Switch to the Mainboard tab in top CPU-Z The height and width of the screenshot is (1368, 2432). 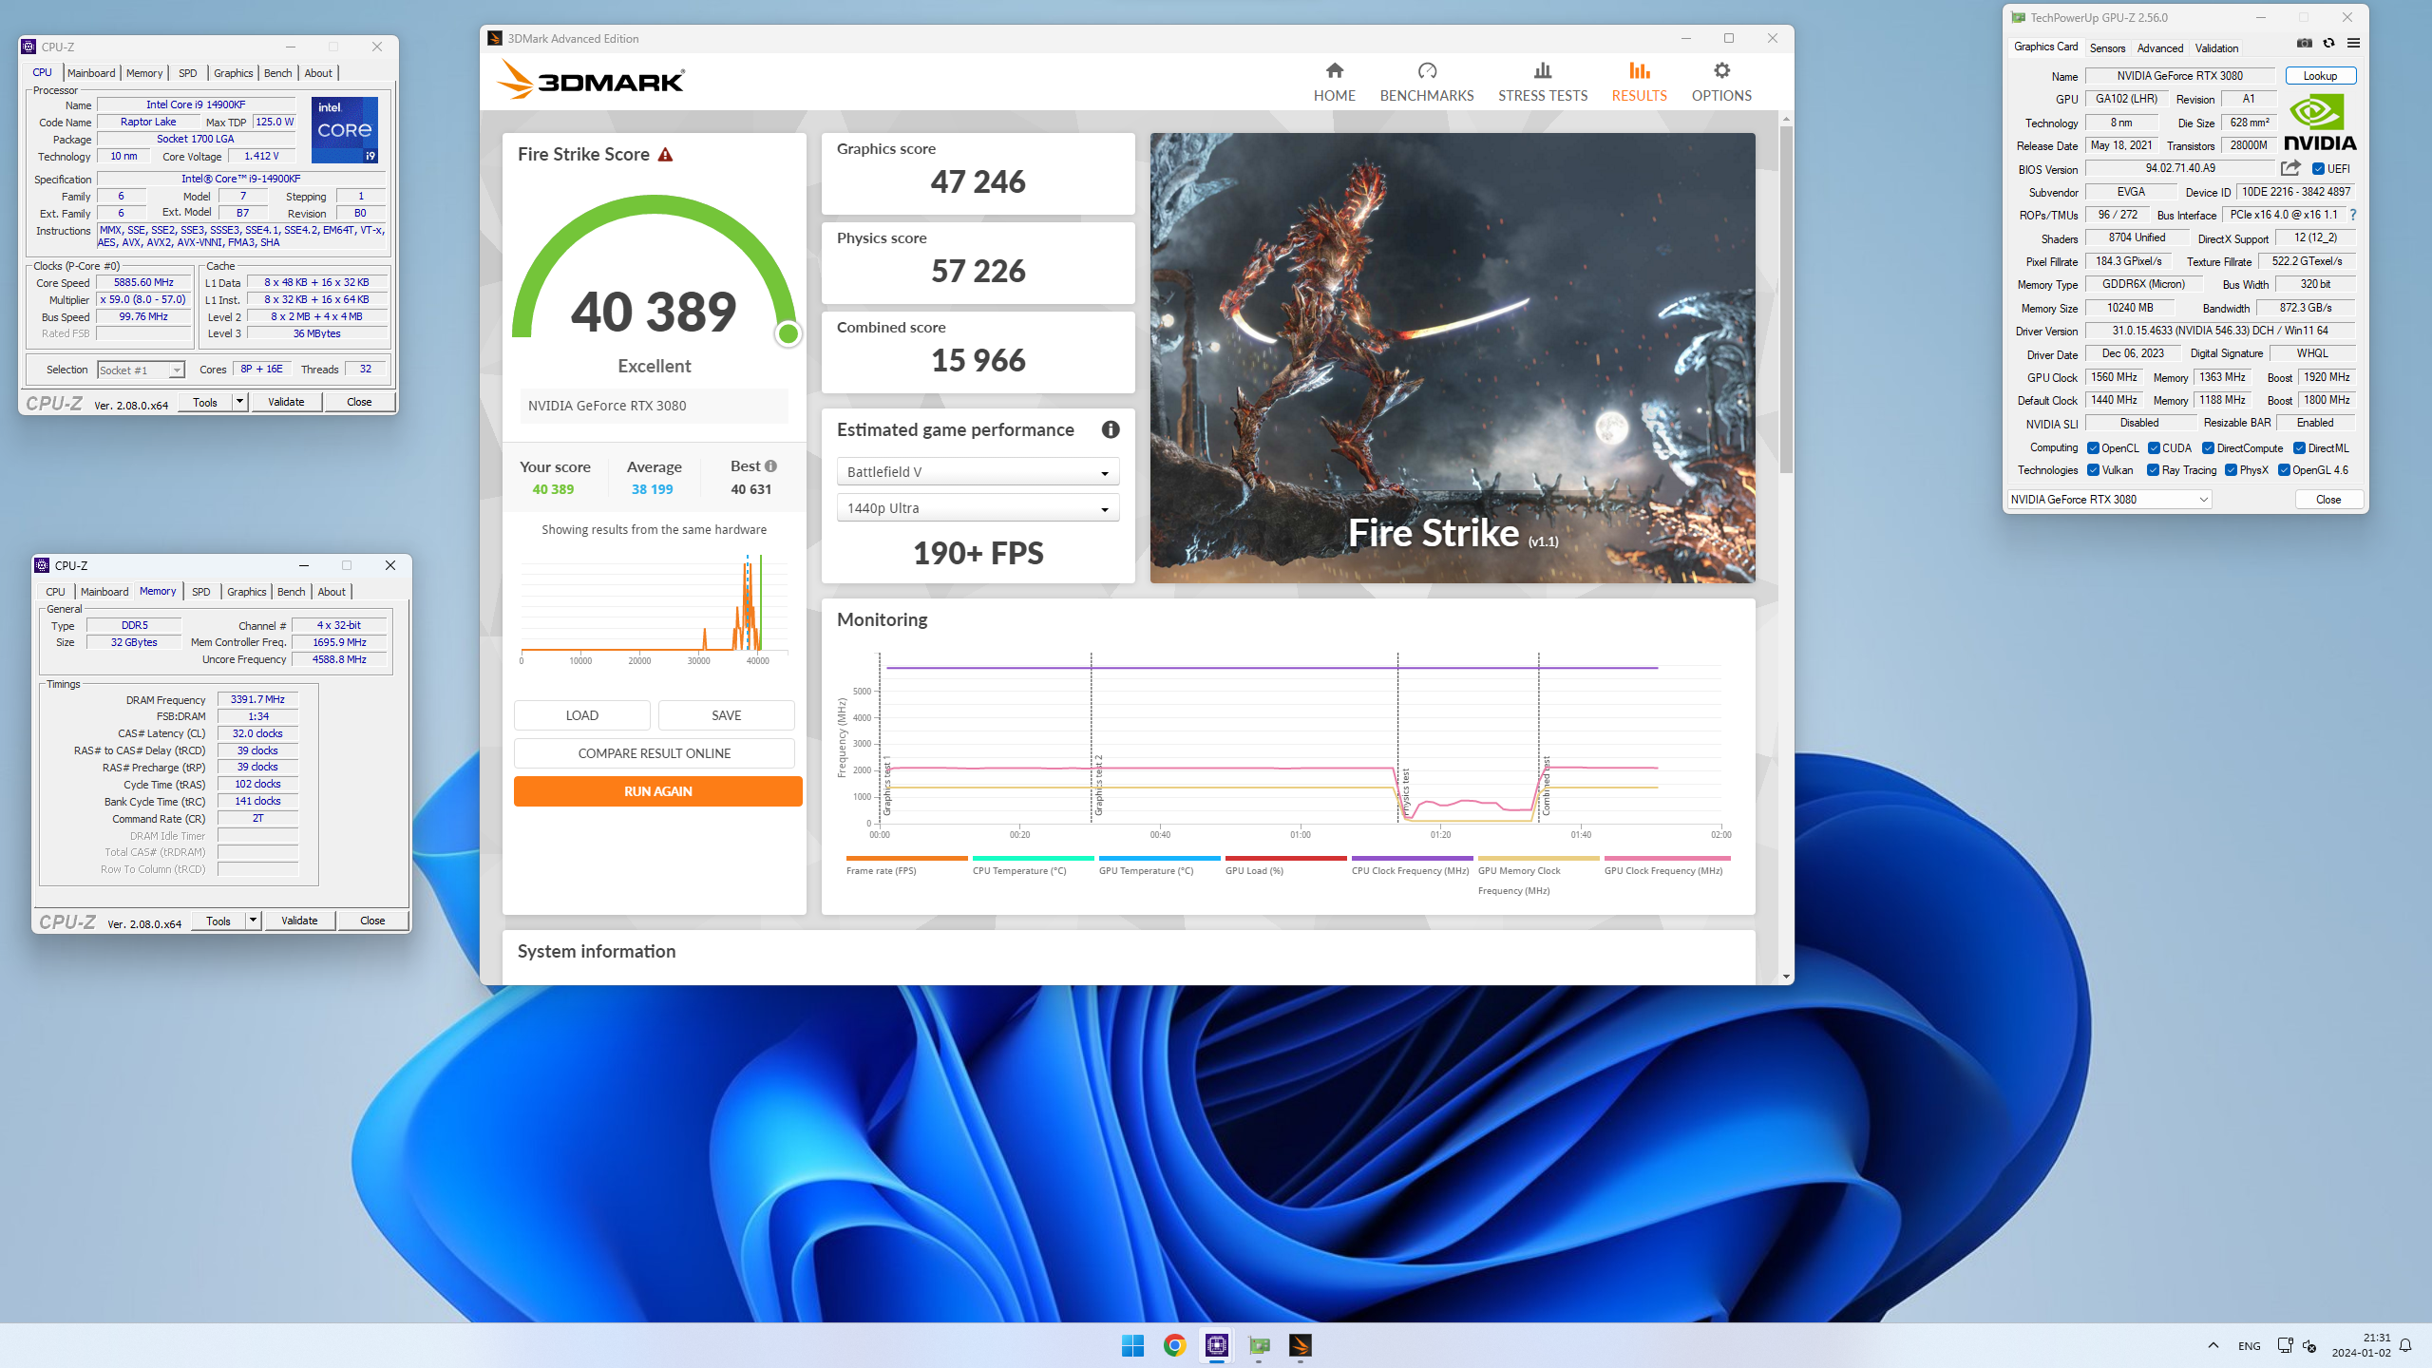91,73
